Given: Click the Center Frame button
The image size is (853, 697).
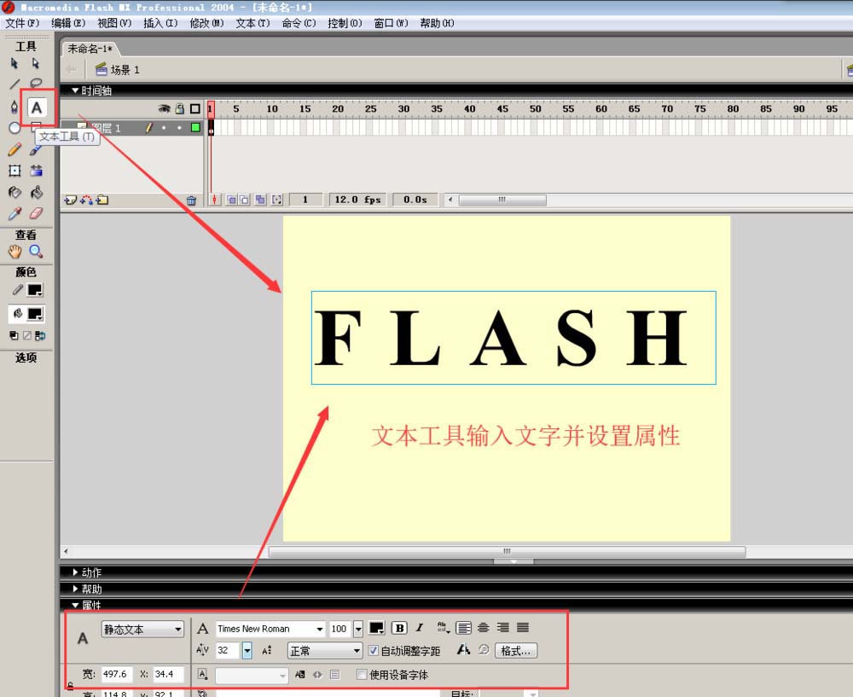Looking at the screenshot, I should tap(214, 200).
